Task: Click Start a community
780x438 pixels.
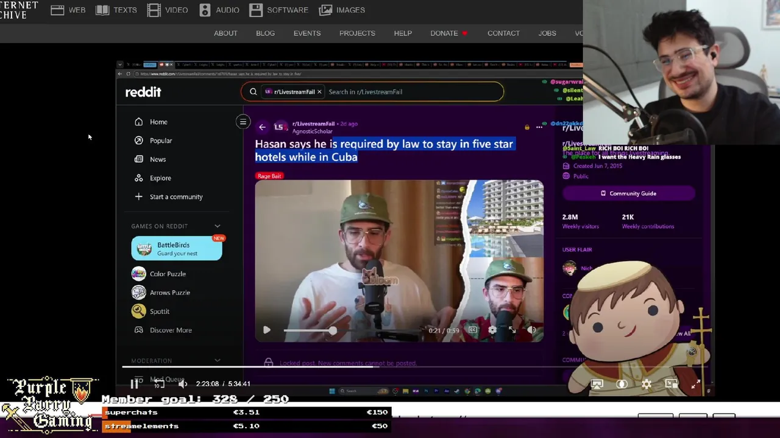Action: (x=175, y=196)
